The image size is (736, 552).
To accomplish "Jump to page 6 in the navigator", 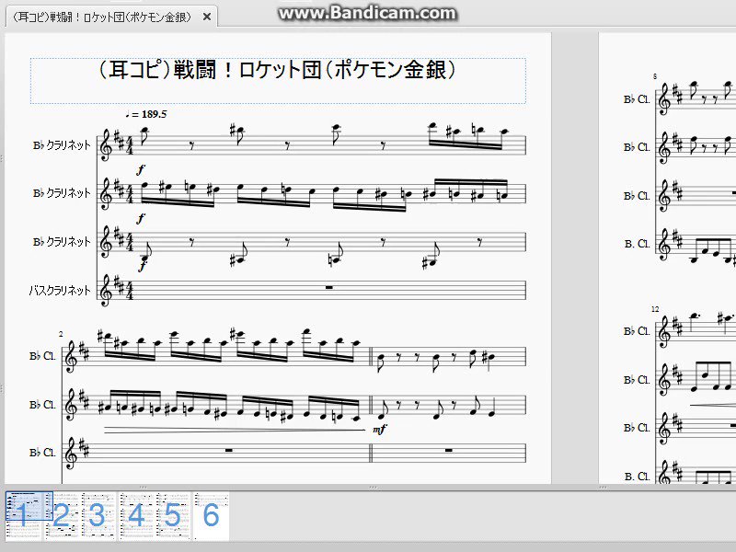I will [x=212, y=515].
